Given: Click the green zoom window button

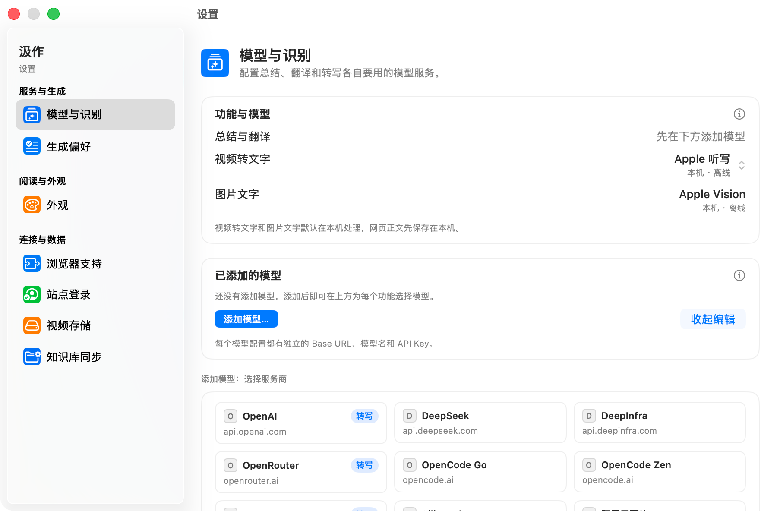Looking at the screenshot, I should 54,14.
